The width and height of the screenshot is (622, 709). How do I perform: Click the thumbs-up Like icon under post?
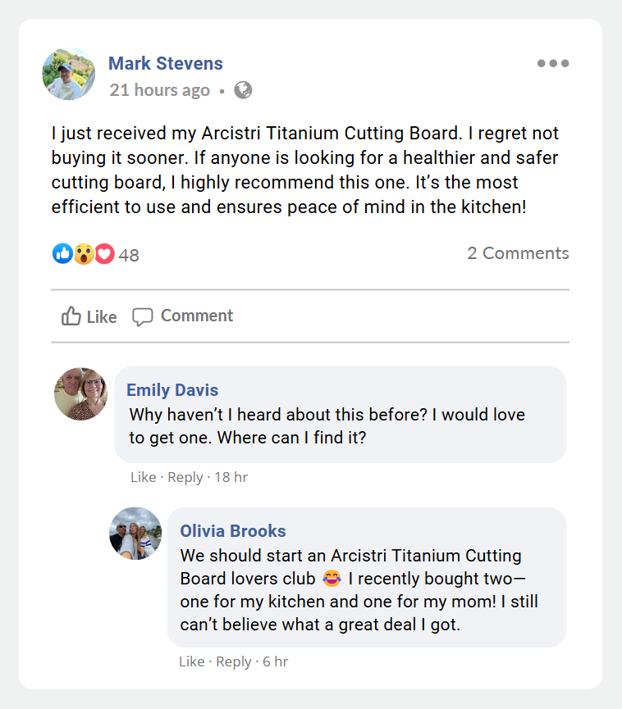tap(71, 316)
